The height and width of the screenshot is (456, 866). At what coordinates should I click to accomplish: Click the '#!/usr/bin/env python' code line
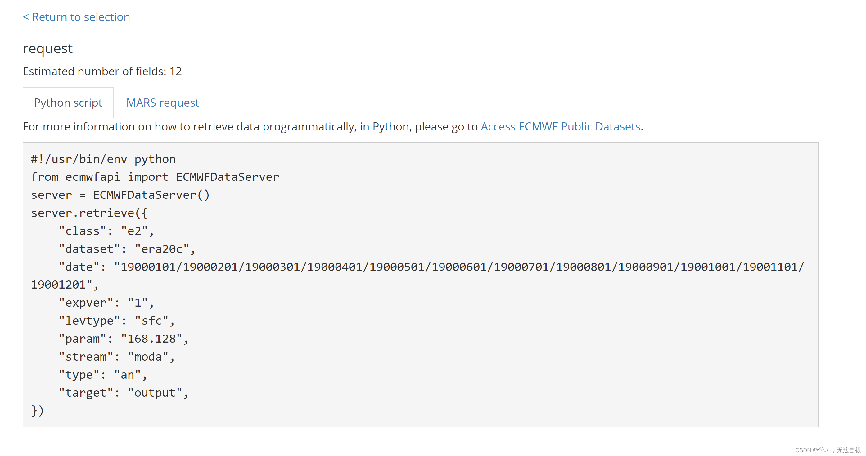(x=103, y=159)
